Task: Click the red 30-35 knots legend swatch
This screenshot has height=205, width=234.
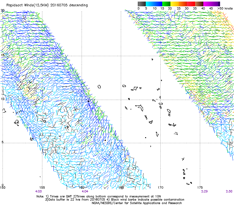Action: click(191, 4)
